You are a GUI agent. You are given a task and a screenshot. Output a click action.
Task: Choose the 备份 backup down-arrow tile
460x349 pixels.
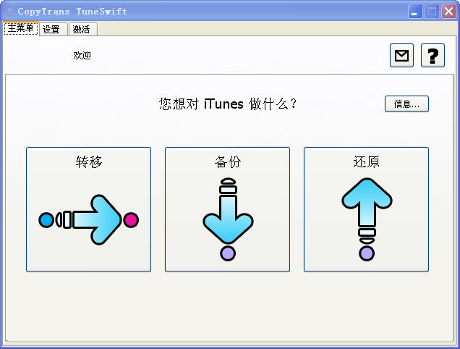[x=227, y=209]
